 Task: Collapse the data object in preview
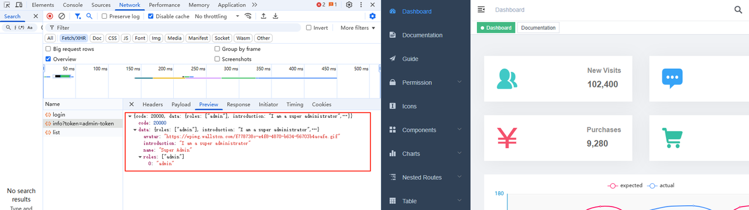(x=135, y=129)
